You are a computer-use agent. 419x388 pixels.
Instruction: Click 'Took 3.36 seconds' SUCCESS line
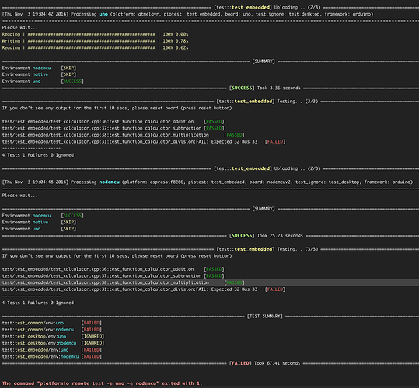[x=264, y=88]
